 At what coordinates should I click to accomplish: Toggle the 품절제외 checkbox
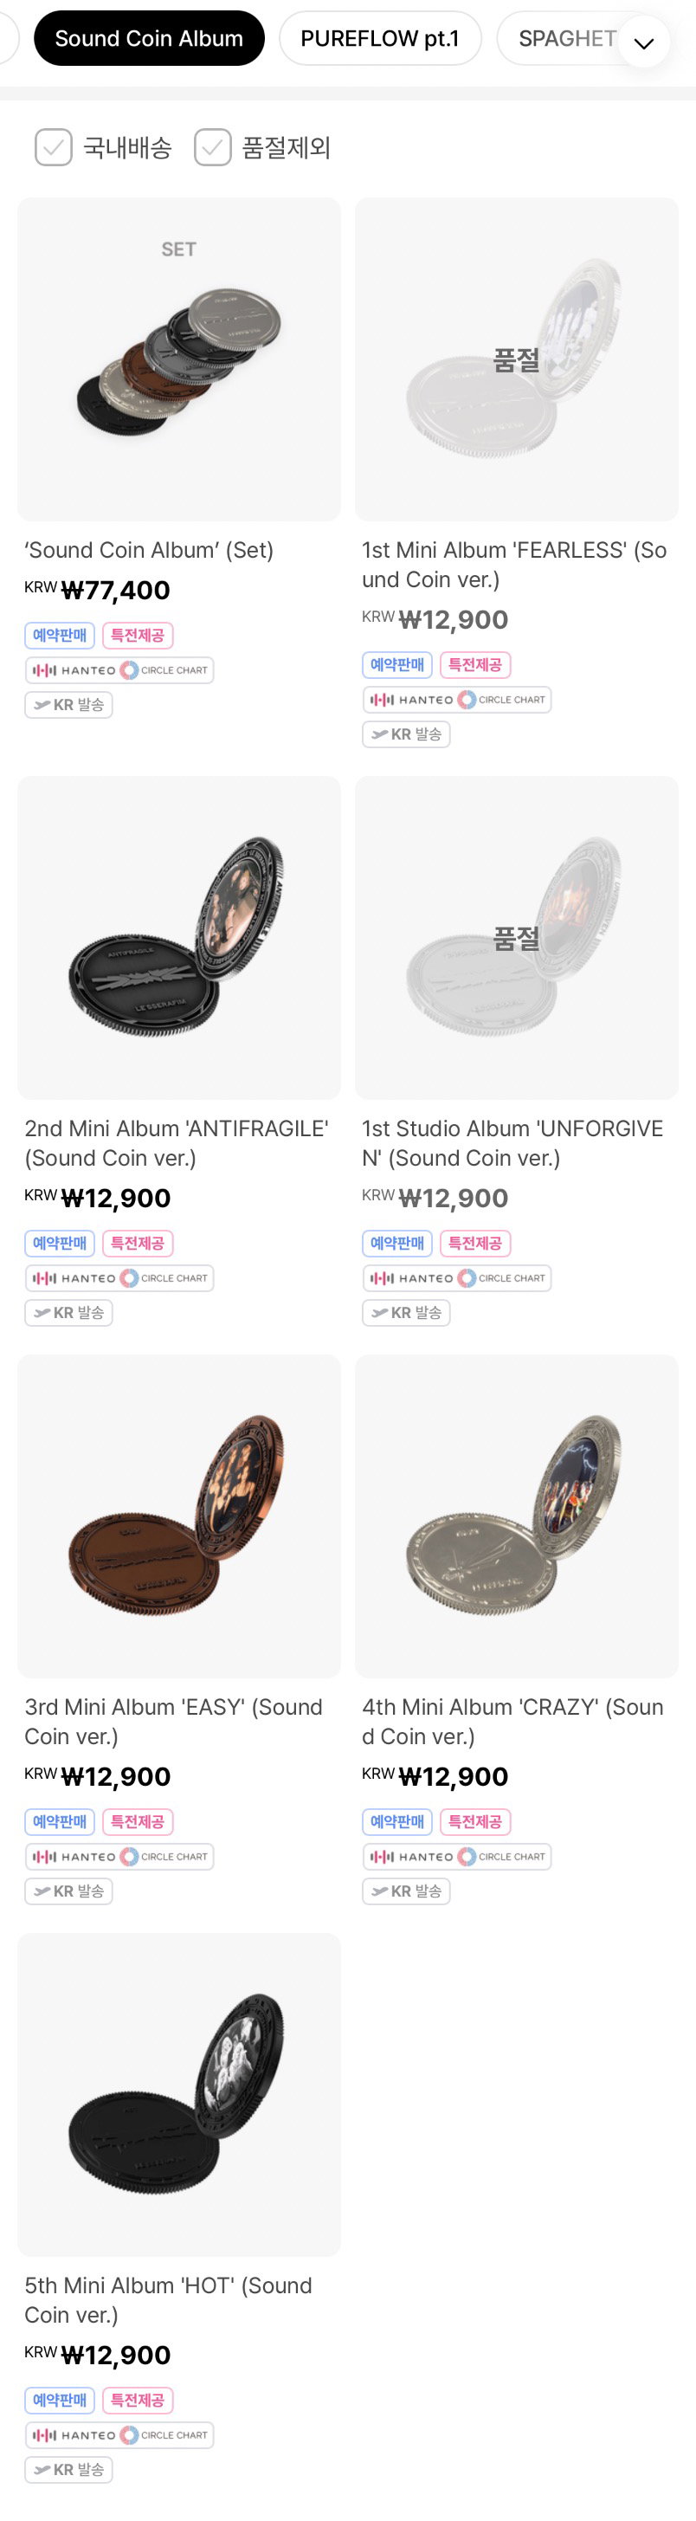(212, 148)
